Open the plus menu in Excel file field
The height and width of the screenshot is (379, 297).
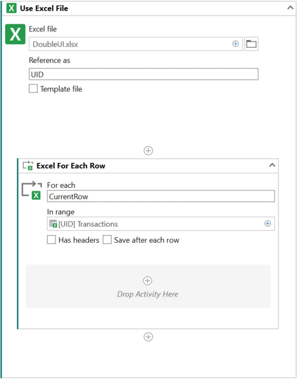235,44
